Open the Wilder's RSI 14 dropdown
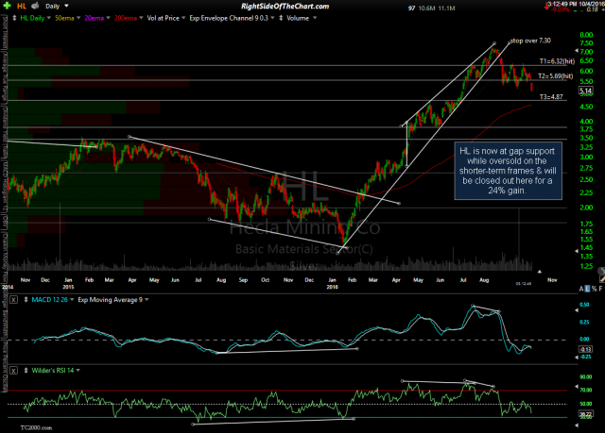Screen dimensions: 605x433 tap(78, 370)
